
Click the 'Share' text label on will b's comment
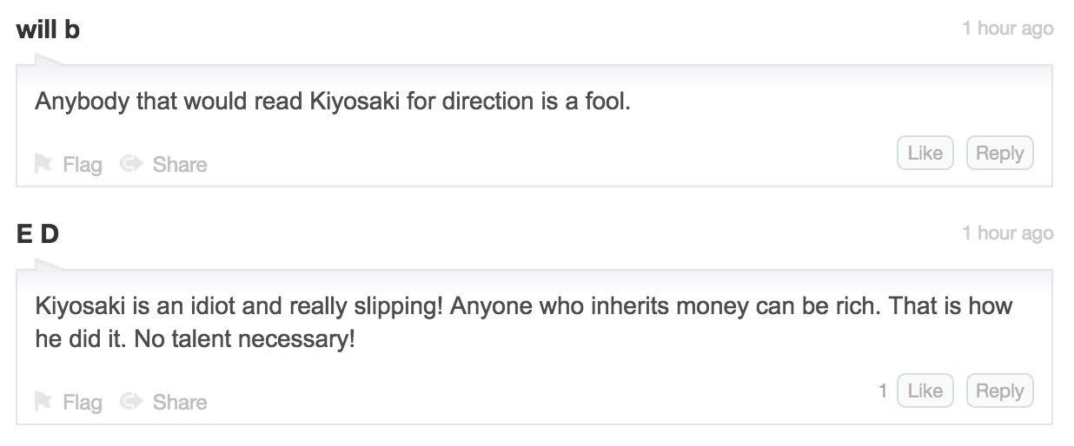pyautogui.click(x=180, y=165)
